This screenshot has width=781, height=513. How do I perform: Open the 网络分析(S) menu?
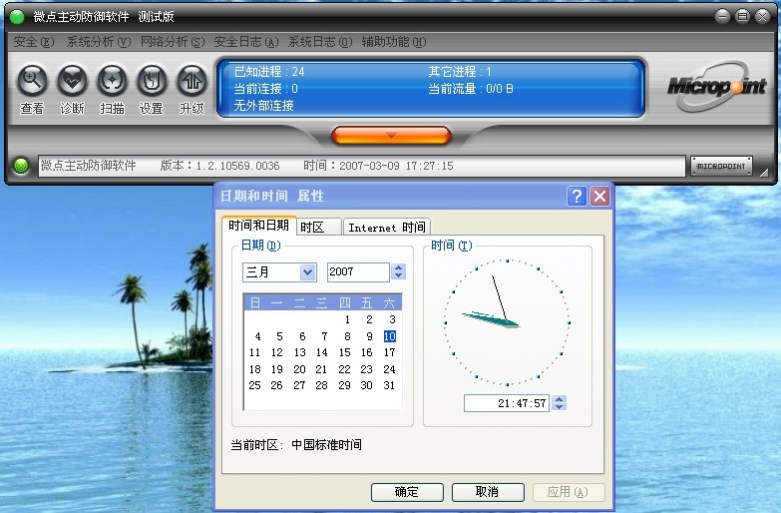pyautogui.click(x=173, y=42)
